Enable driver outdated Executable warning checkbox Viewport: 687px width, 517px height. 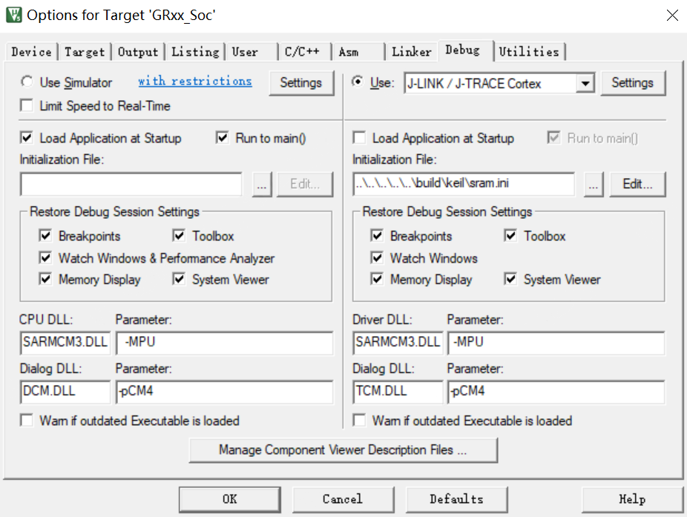[359, 421]
